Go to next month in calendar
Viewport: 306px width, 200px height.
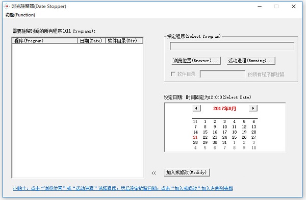pyautogui.click(x=253, y=108)
